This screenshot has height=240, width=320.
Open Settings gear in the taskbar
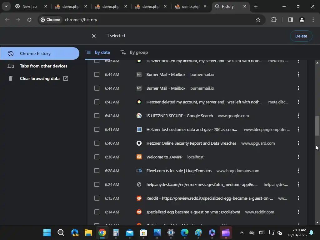click(x=171, y=232)
